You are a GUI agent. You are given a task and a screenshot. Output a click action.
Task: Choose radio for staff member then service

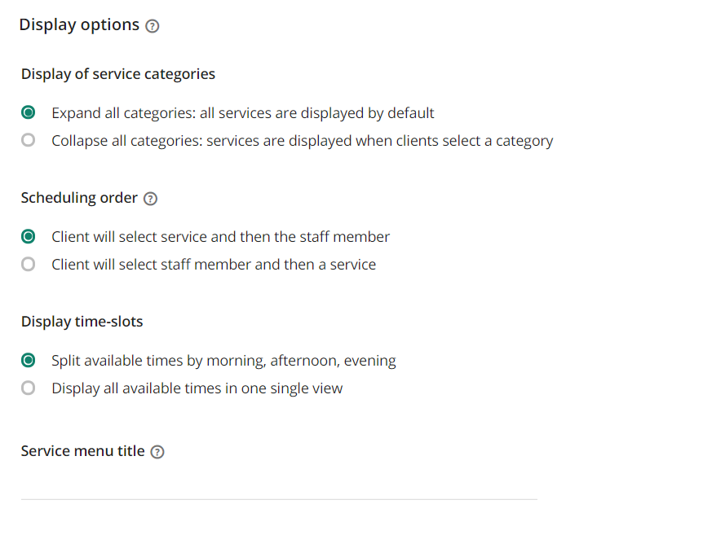(x=29, y=264)
